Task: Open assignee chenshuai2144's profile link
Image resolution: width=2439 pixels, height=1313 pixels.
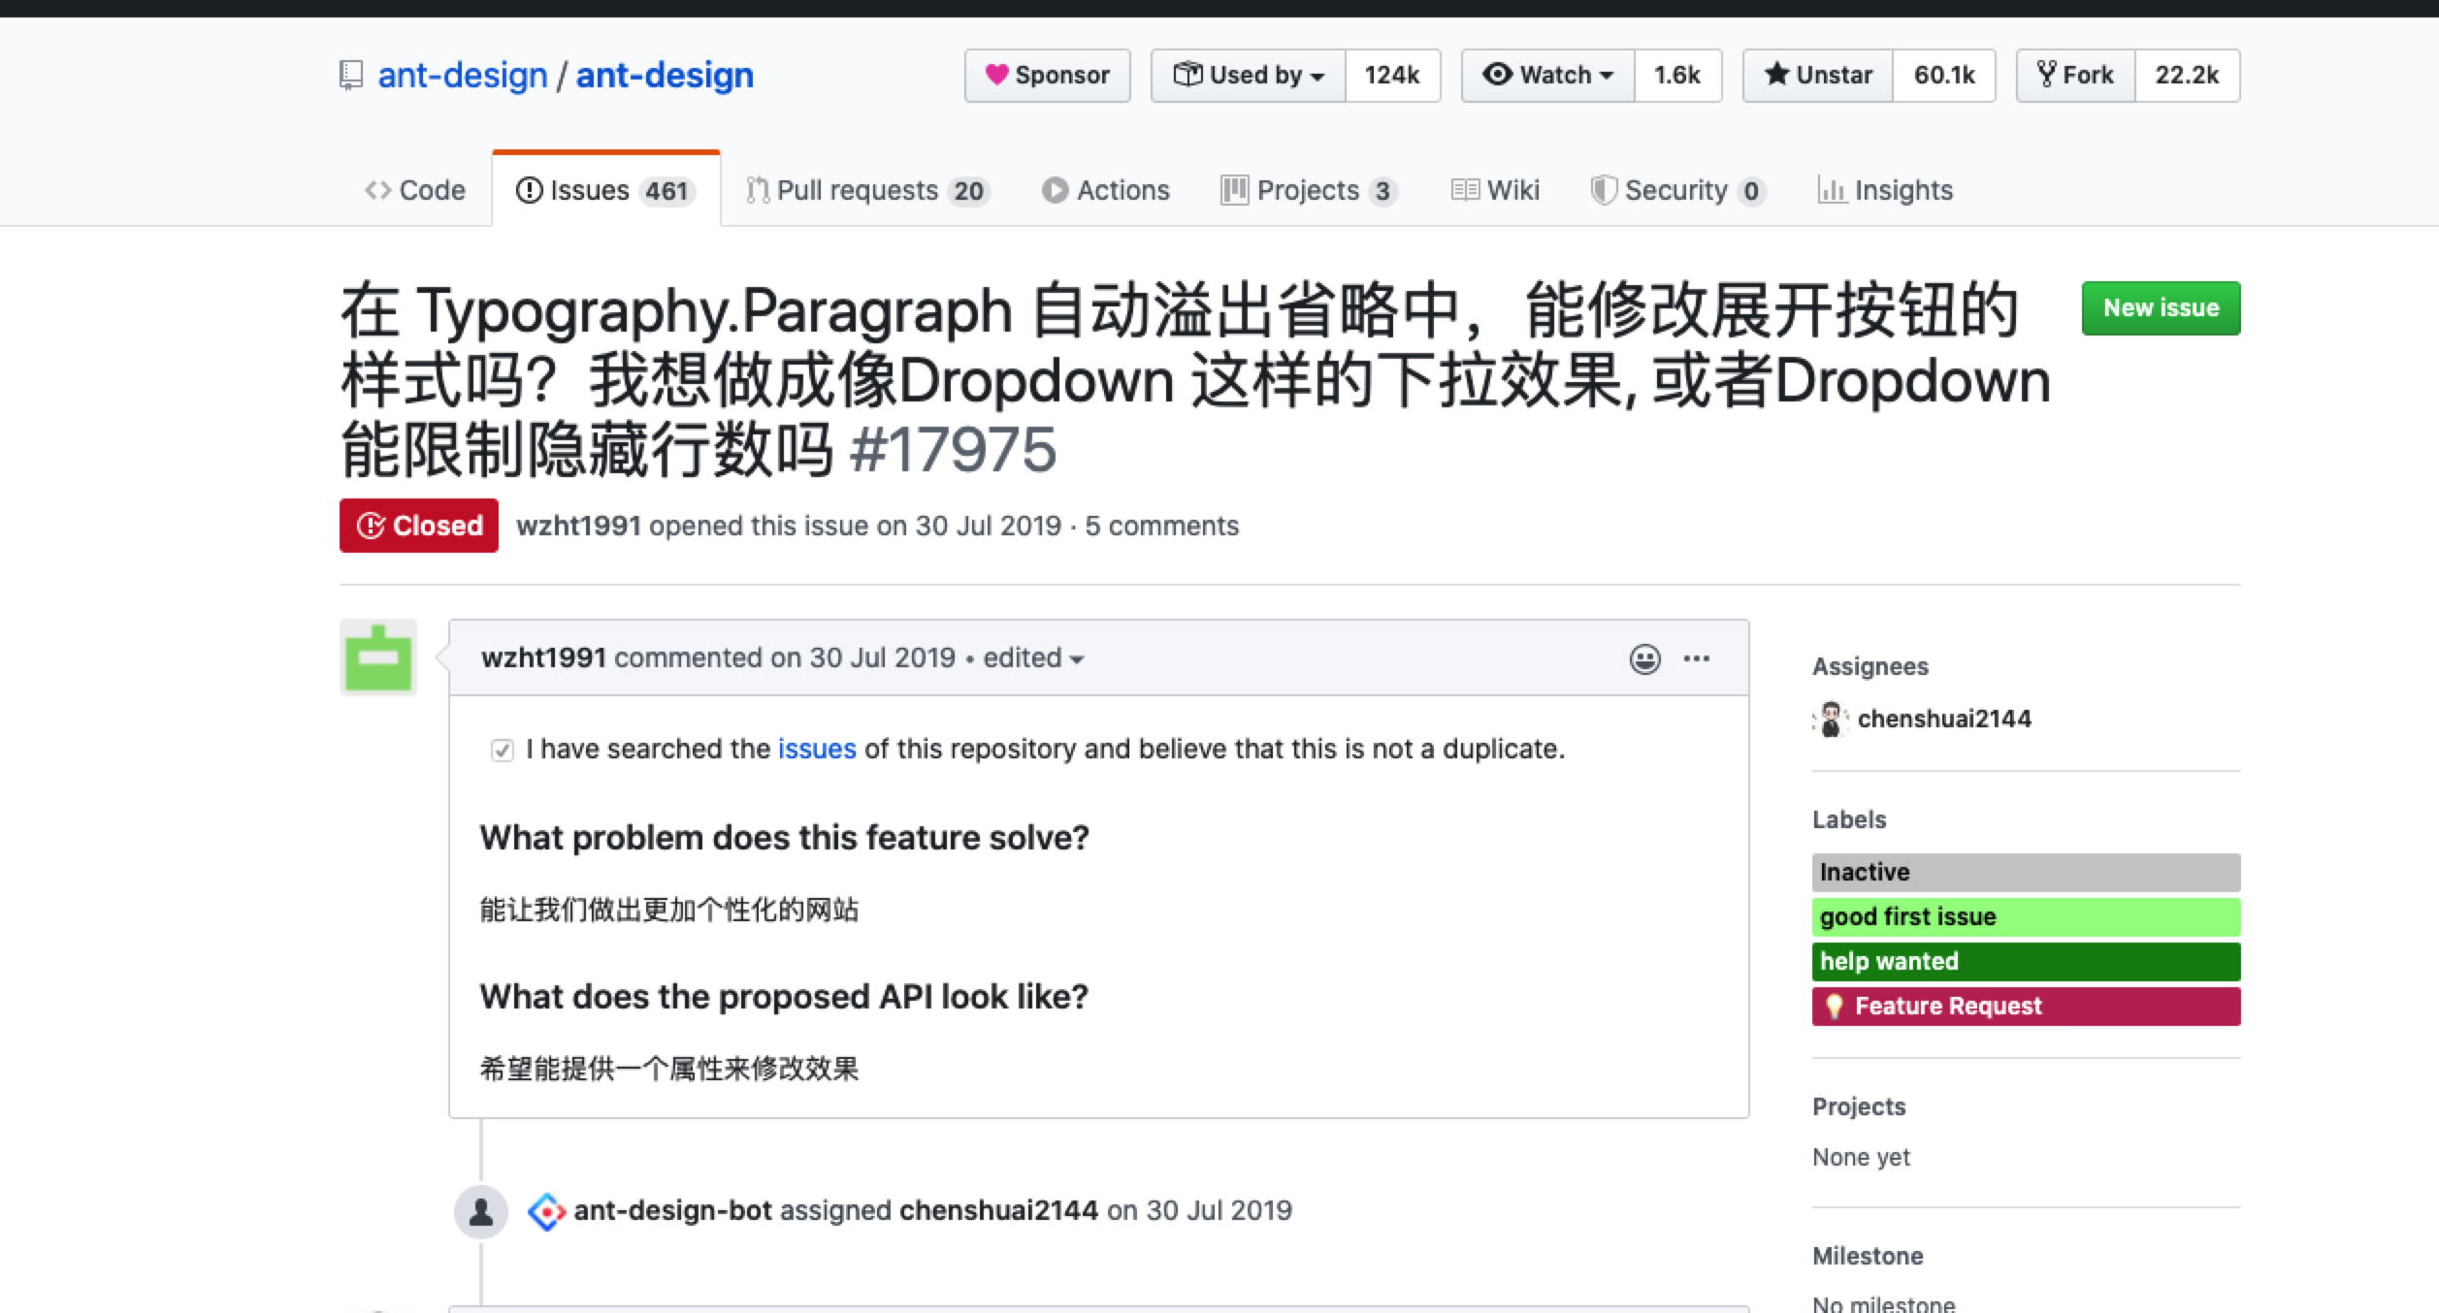Action: coord(1945,719)
